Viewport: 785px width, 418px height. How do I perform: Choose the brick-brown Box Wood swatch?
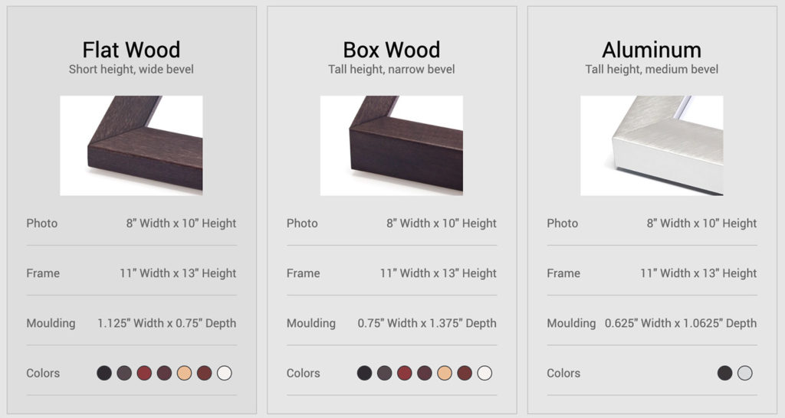(x=465, y=373)
